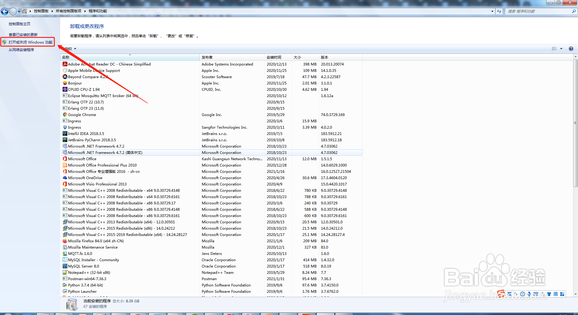Viewport: 578px width, 315px height.
Task: Select the Python Launcher icon
Action: [65, 291]
